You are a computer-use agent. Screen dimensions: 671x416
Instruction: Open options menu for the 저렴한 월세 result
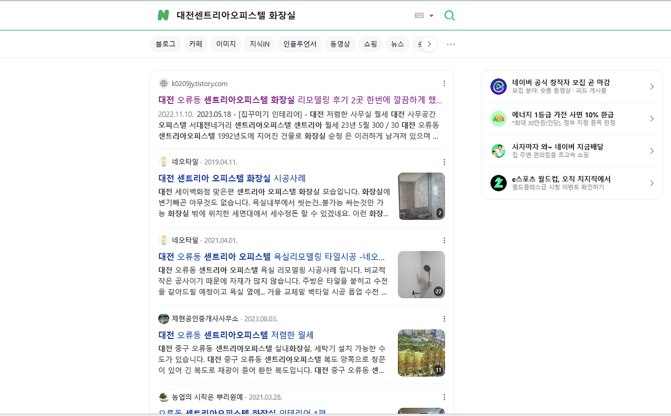pyautogui.click(x=444, y=319)
